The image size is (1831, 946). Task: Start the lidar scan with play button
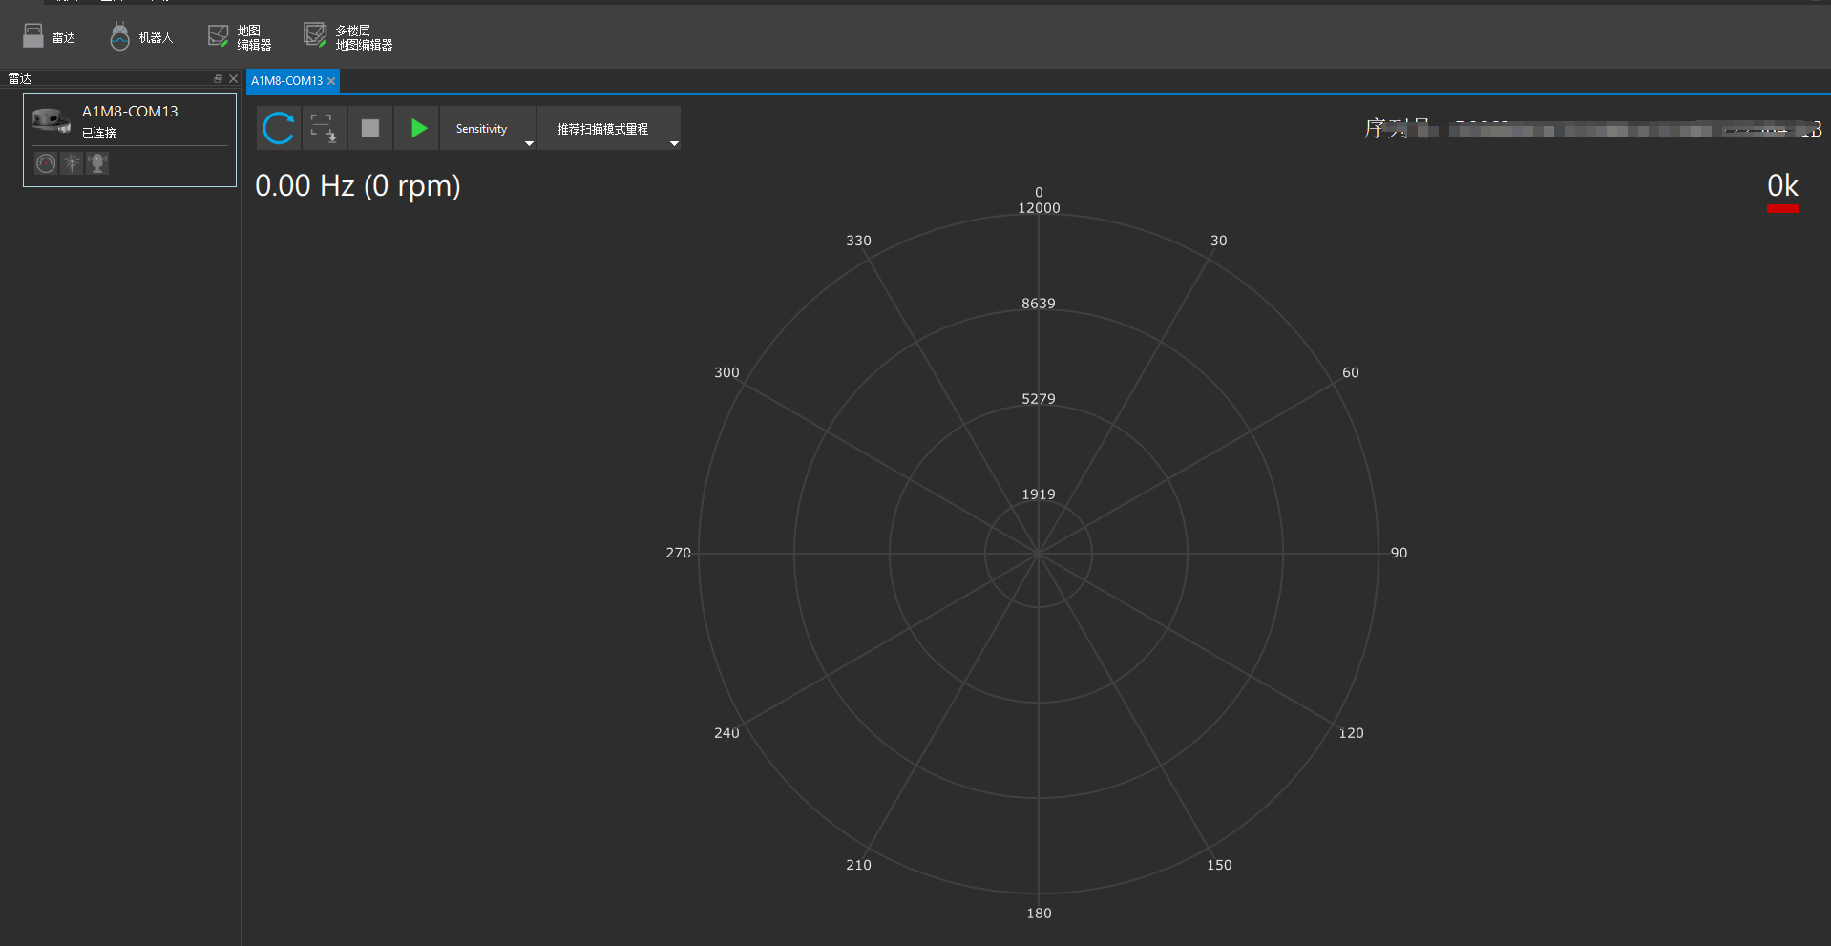click(417, 128)
